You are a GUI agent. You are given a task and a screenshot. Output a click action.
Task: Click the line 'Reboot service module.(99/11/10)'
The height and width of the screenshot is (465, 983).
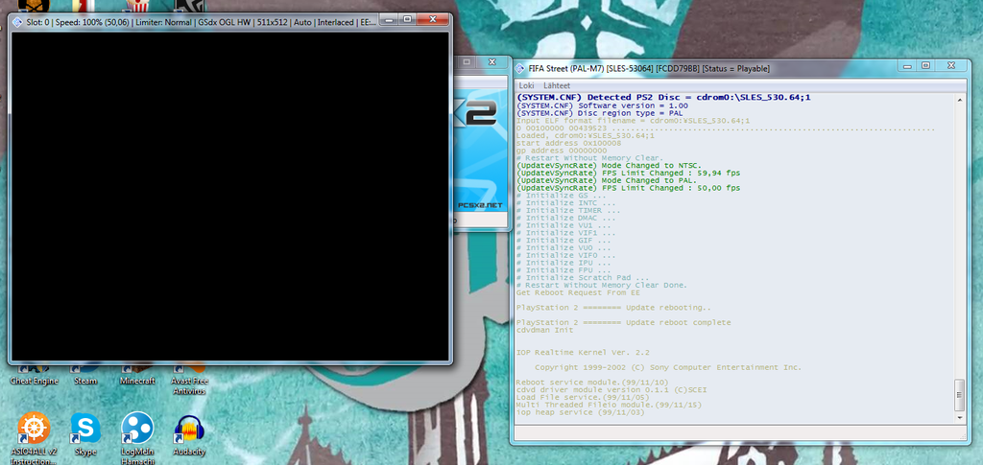pos(592,383)
